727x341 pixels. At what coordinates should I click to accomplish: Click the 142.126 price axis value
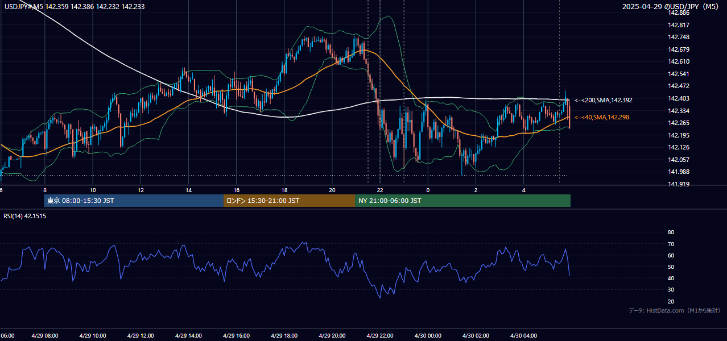678,147
